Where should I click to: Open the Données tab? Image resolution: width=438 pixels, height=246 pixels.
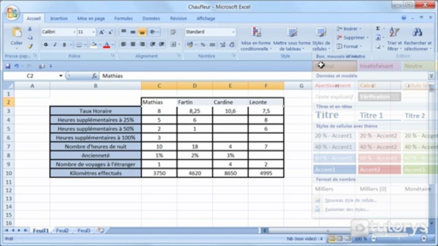tap(151, 18)
